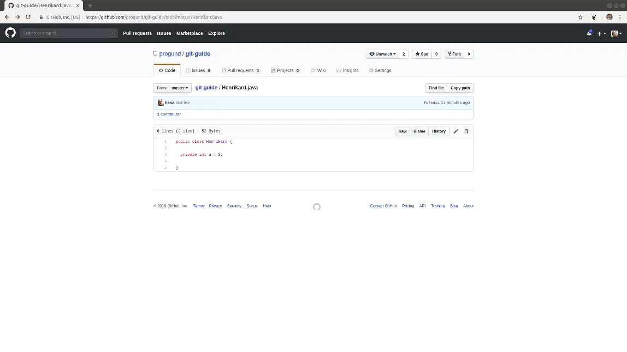Switch to the Projects tab
The image size is (627, 352).
[x=285, y=70]
